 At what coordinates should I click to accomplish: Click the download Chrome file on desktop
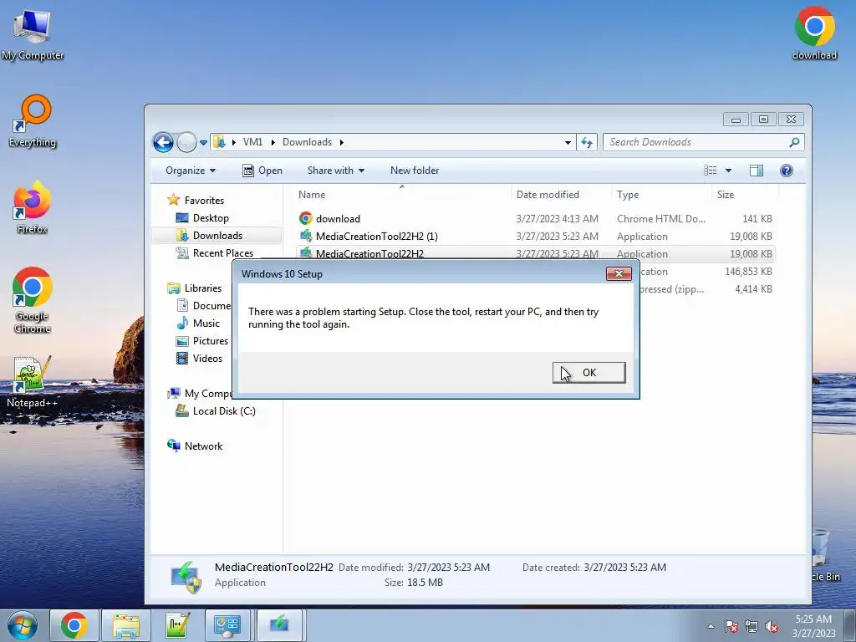click(x=814, y=33)
